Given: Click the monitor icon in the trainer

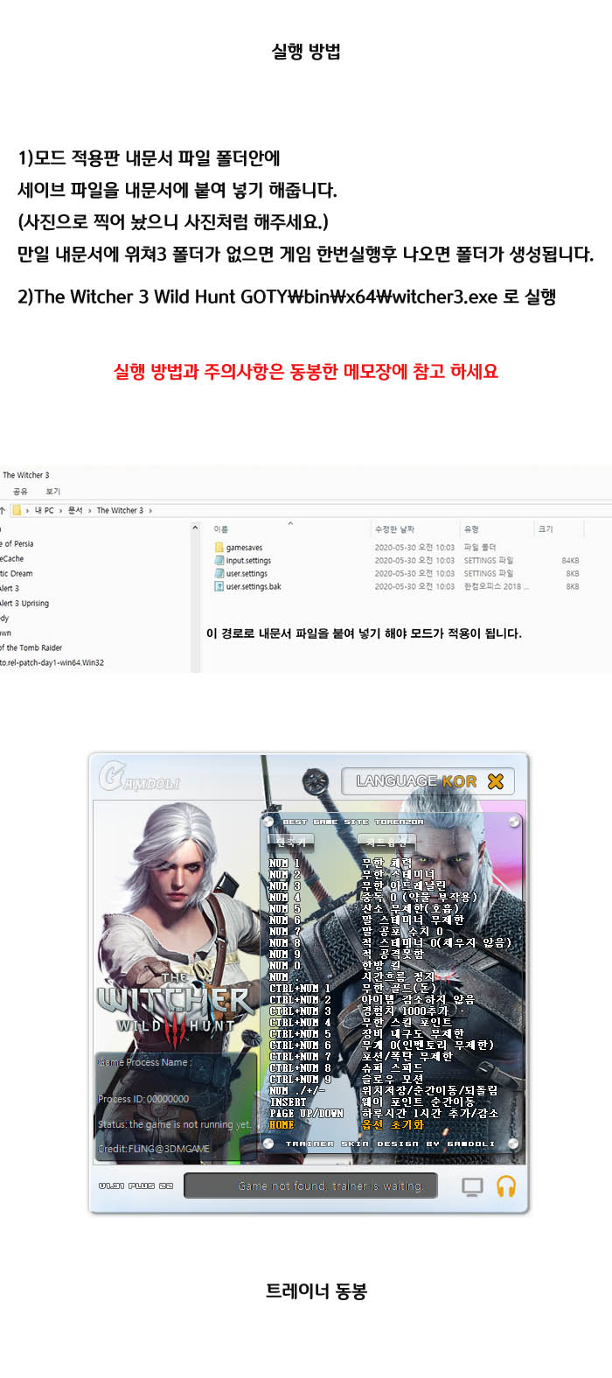Looking at the screenshot, I should click(472, 1186).
